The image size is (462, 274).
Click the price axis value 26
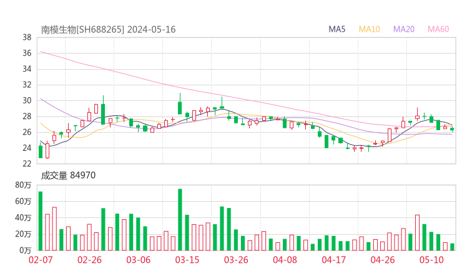27,132
